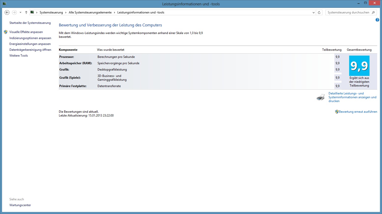Click the window icon in title bar

pos(4,4)
